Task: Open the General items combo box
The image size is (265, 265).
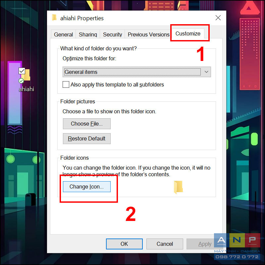Action: 136,72
